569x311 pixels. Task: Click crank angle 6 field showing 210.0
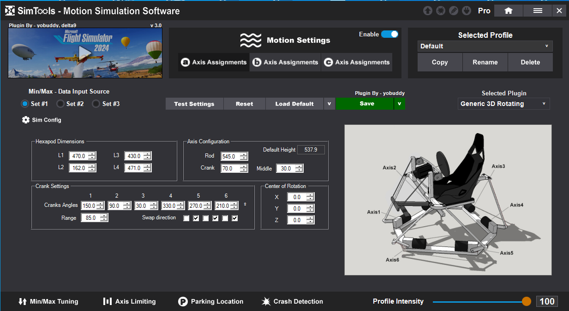227,206
